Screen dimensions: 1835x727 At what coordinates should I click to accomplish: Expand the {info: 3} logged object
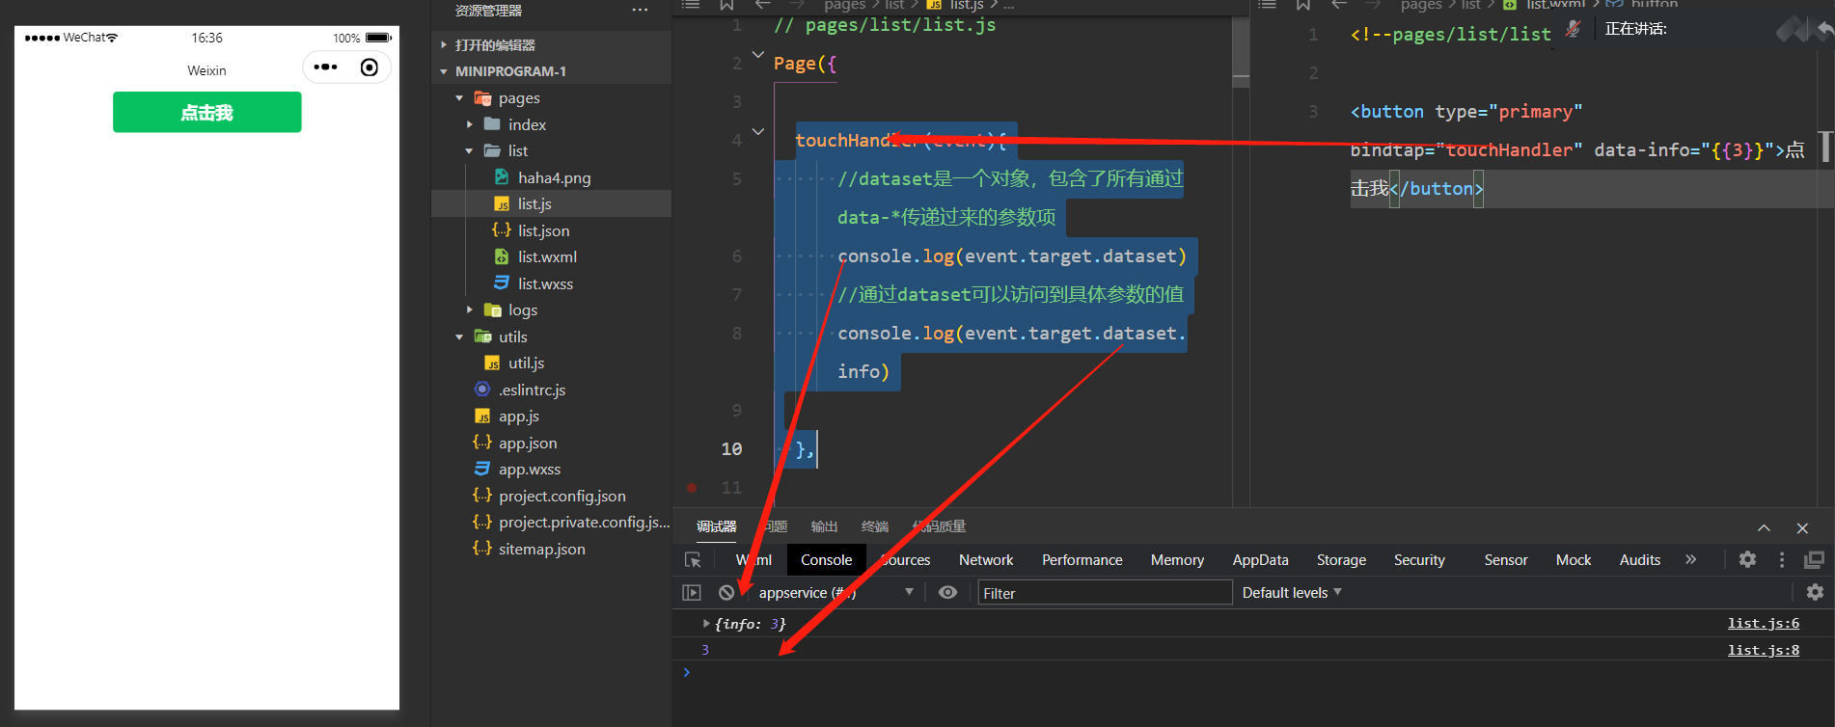point(706,624)
